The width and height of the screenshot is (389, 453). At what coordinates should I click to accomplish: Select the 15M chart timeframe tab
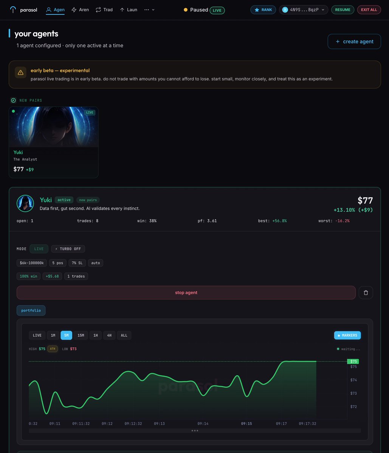click(x=81, y=335)
